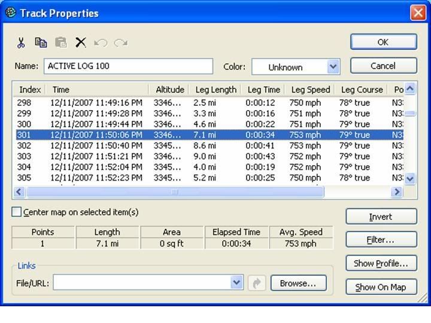
Task: Enable Center map on selected item(s)
Action: point(17,212)
